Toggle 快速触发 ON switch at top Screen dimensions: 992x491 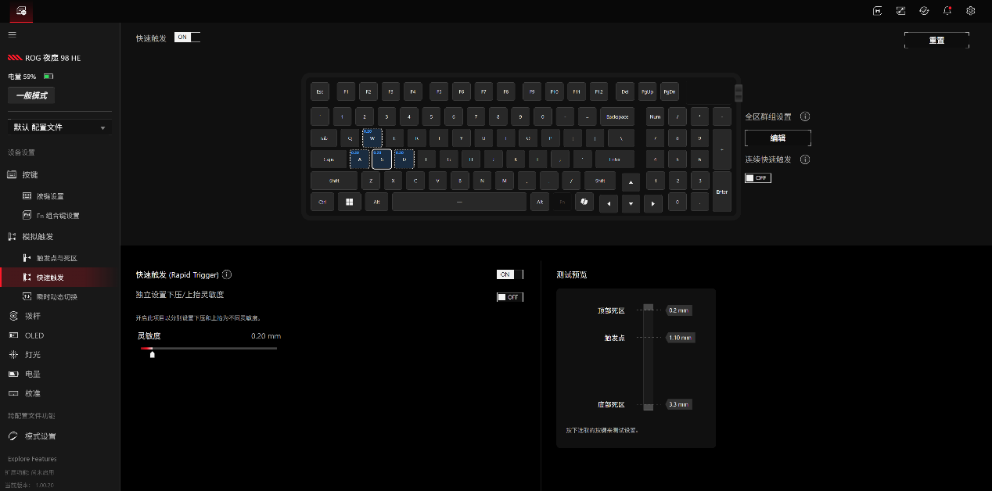click(188, 37)
